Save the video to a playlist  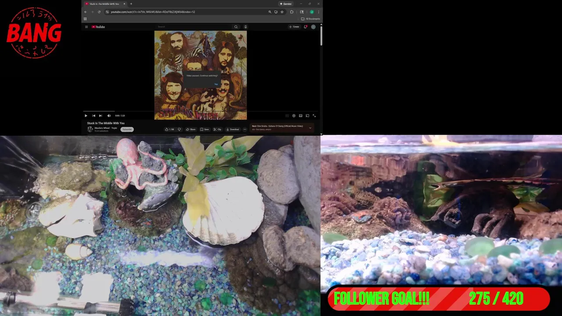(205, 129)
